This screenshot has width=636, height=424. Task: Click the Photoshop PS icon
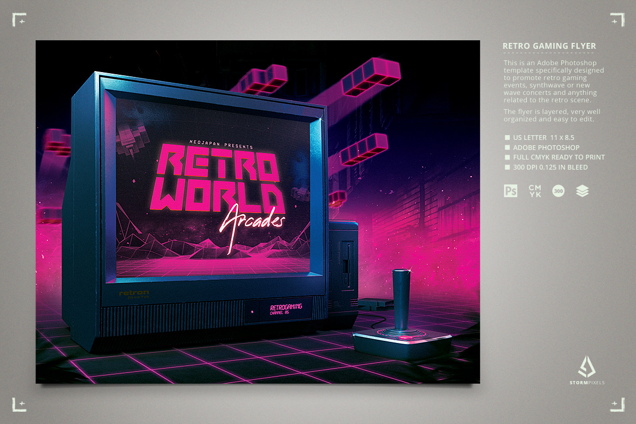pyautogui.click(x=510, y=191)
